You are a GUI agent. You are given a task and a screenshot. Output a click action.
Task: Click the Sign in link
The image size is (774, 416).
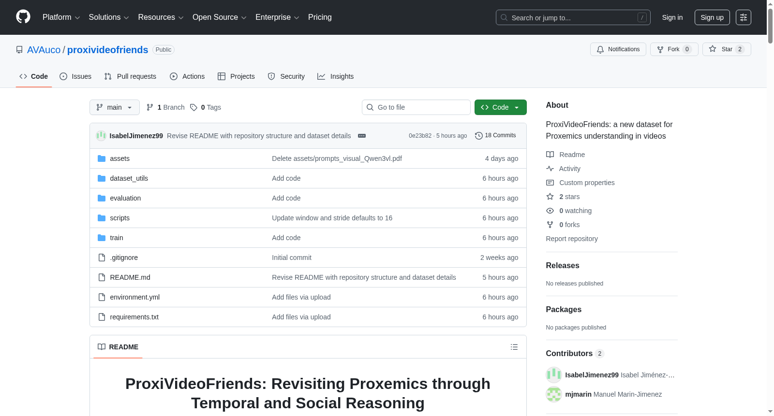pos(672,17)
